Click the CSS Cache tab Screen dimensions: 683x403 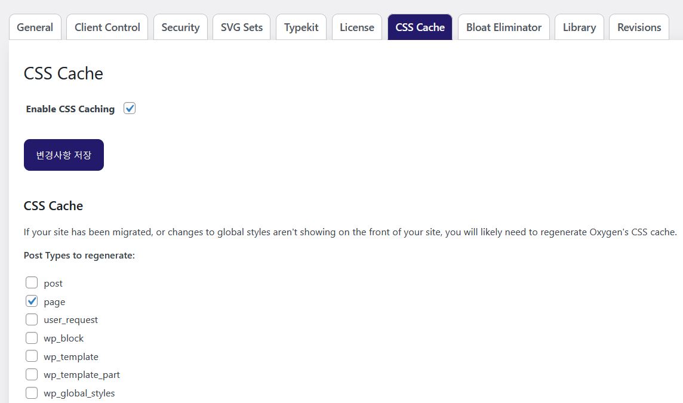tap(420, 27)
